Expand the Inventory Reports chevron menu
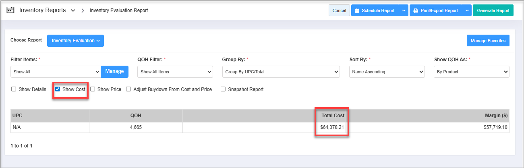This screenshot has width=524, height=168. pos(73,11)
